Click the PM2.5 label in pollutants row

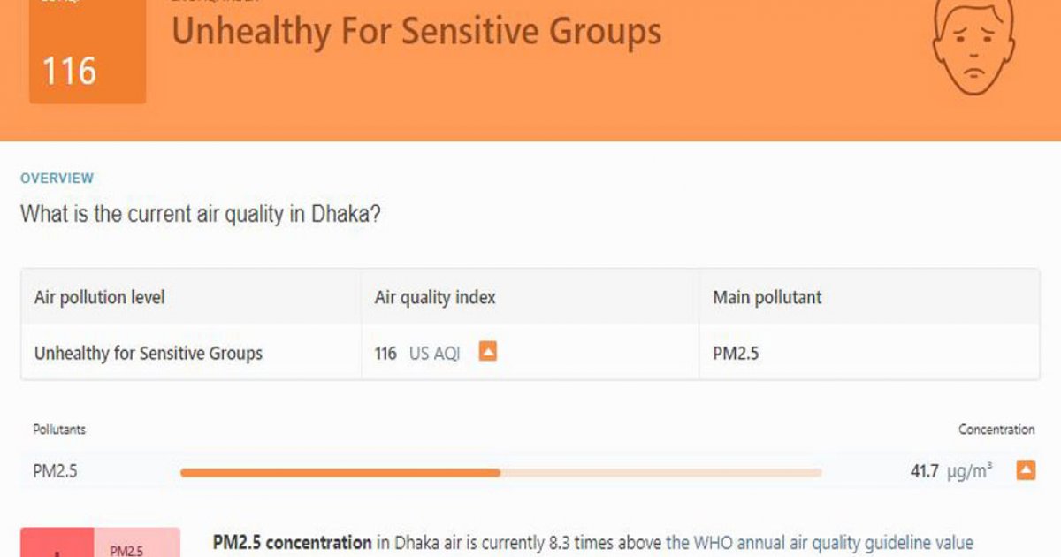click(55, 471)
